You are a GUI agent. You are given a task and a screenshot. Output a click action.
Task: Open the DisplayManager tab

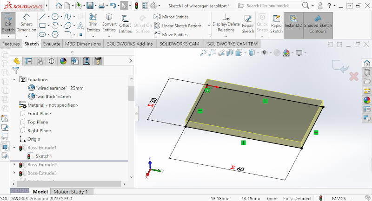click(x=63, y=61)
